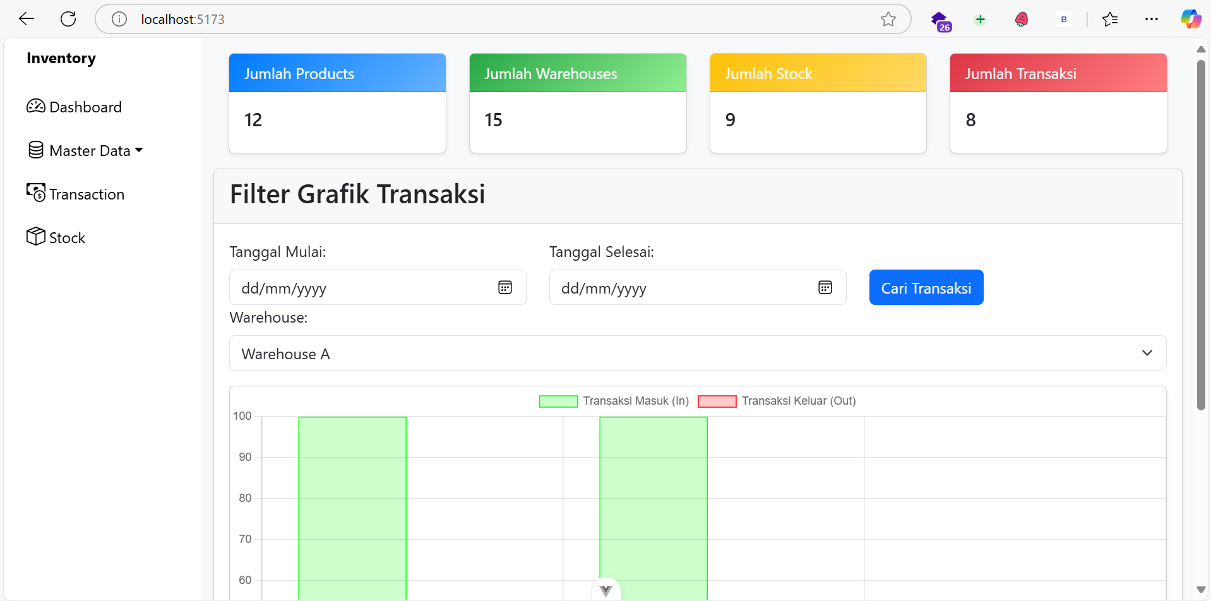This screenshot has width=1211, height=601.
Task: Click the page vertical scrollbar thumb
Action: coord(1201,234)
